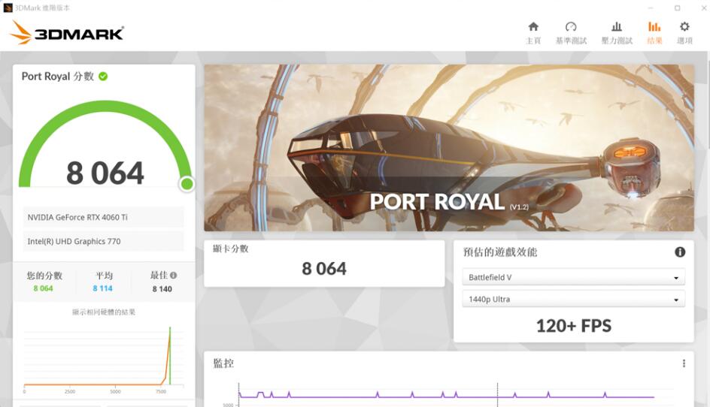The width and height of the screenshot is (710, 407).
Task: Open the Battlefield V game dropdown
Action: point(573,278)
